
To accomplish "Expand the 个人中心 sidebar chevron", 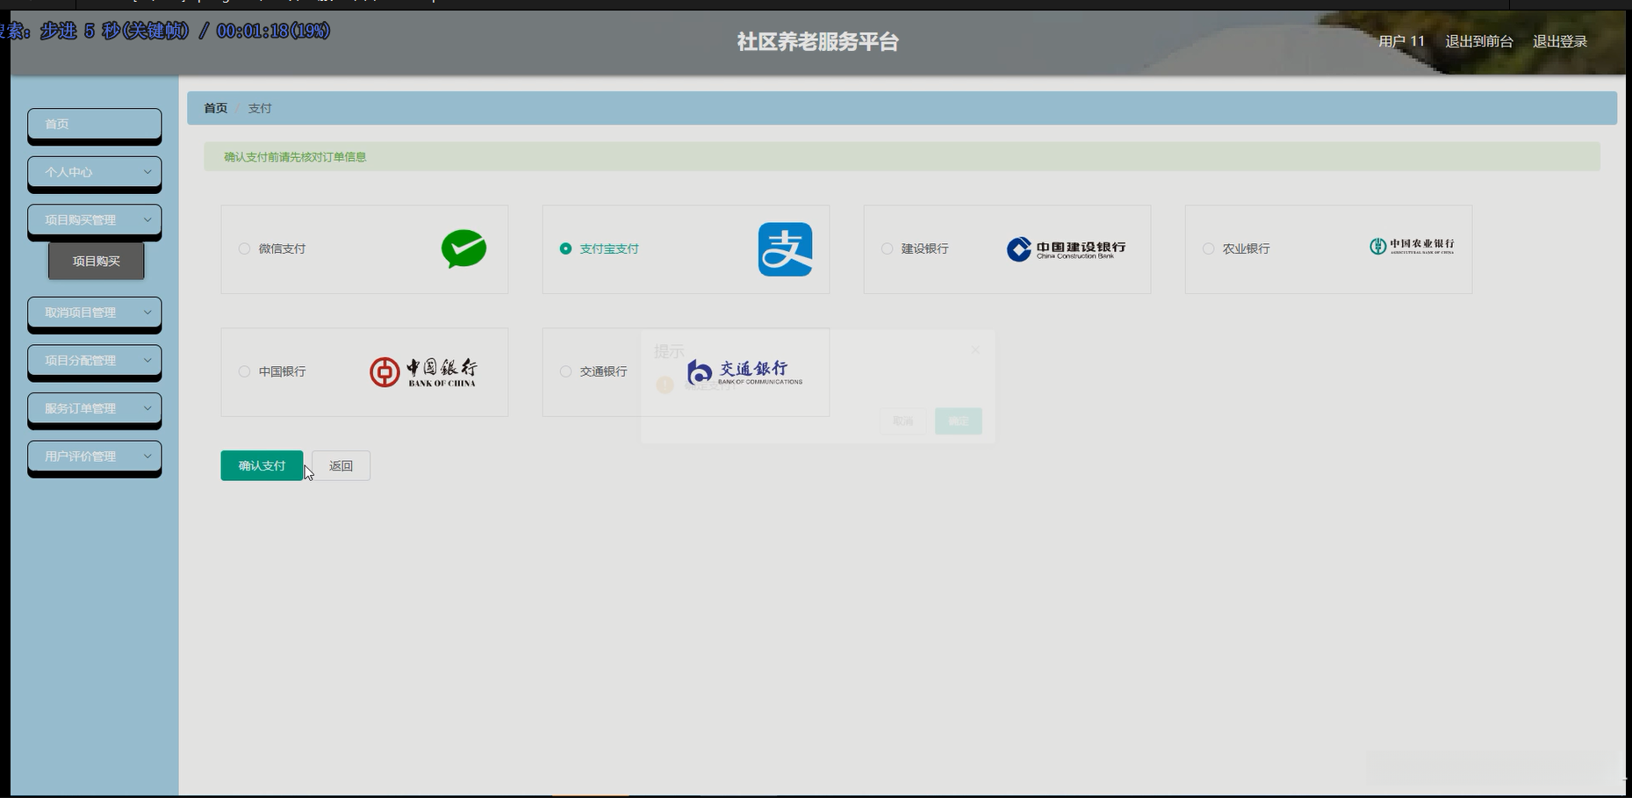I will (147, 172).
